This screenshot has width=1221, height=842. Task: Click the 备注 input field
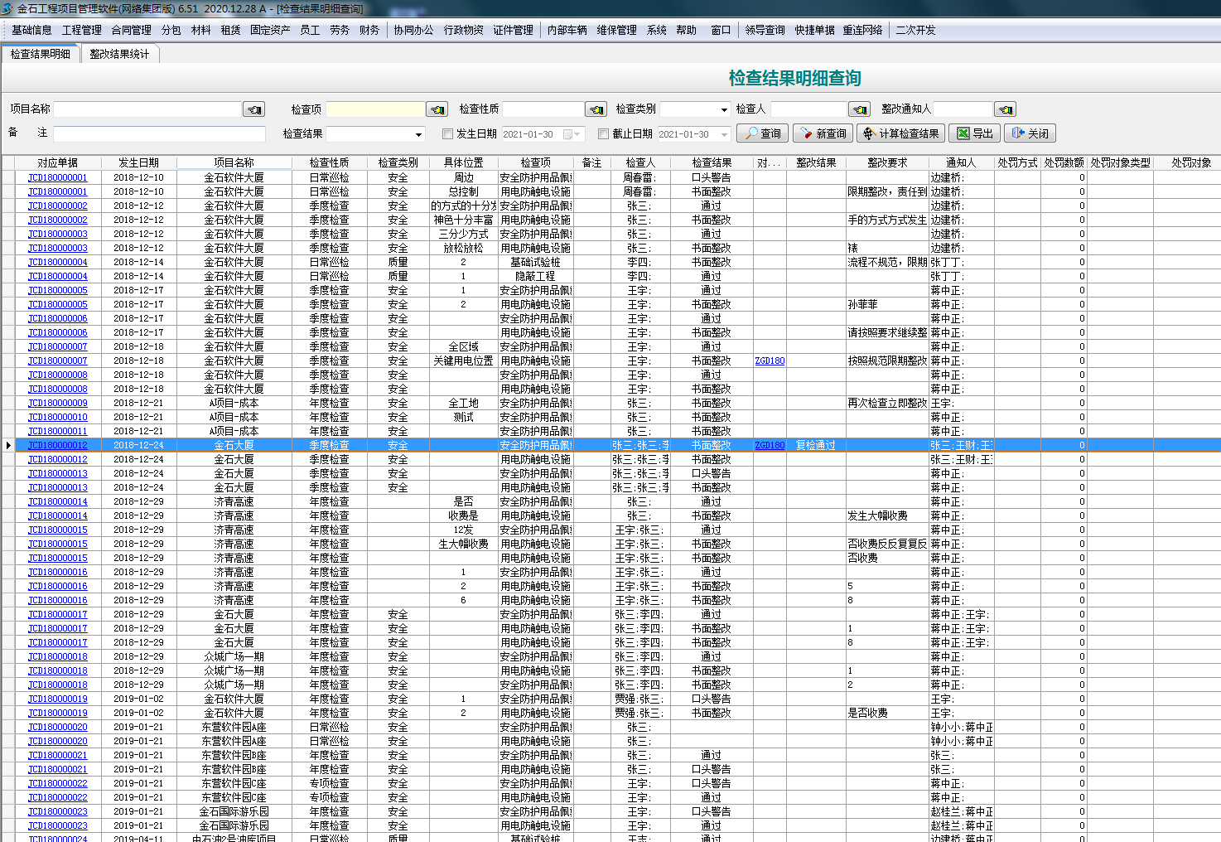159,133
